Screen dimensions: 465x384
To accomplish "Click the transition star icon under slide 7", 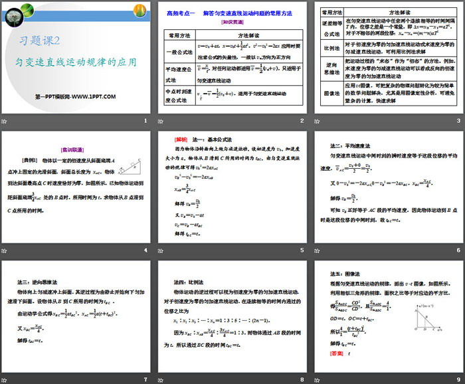I will [5, 379].
